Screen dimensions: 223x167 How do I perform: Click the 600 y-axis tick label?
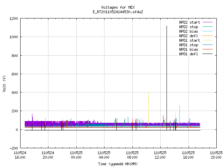15,74
